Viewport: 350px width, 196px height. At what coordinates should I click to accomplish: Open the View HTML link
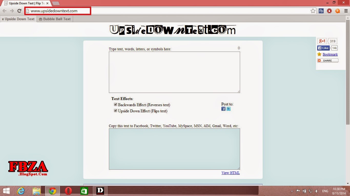(231, 173)
